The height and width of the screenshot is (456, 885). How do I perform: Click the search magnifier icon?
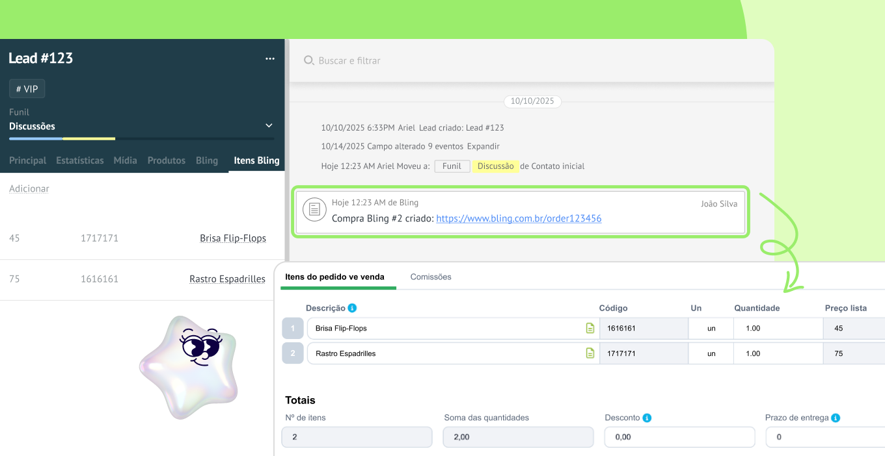[x=309, y=60]
